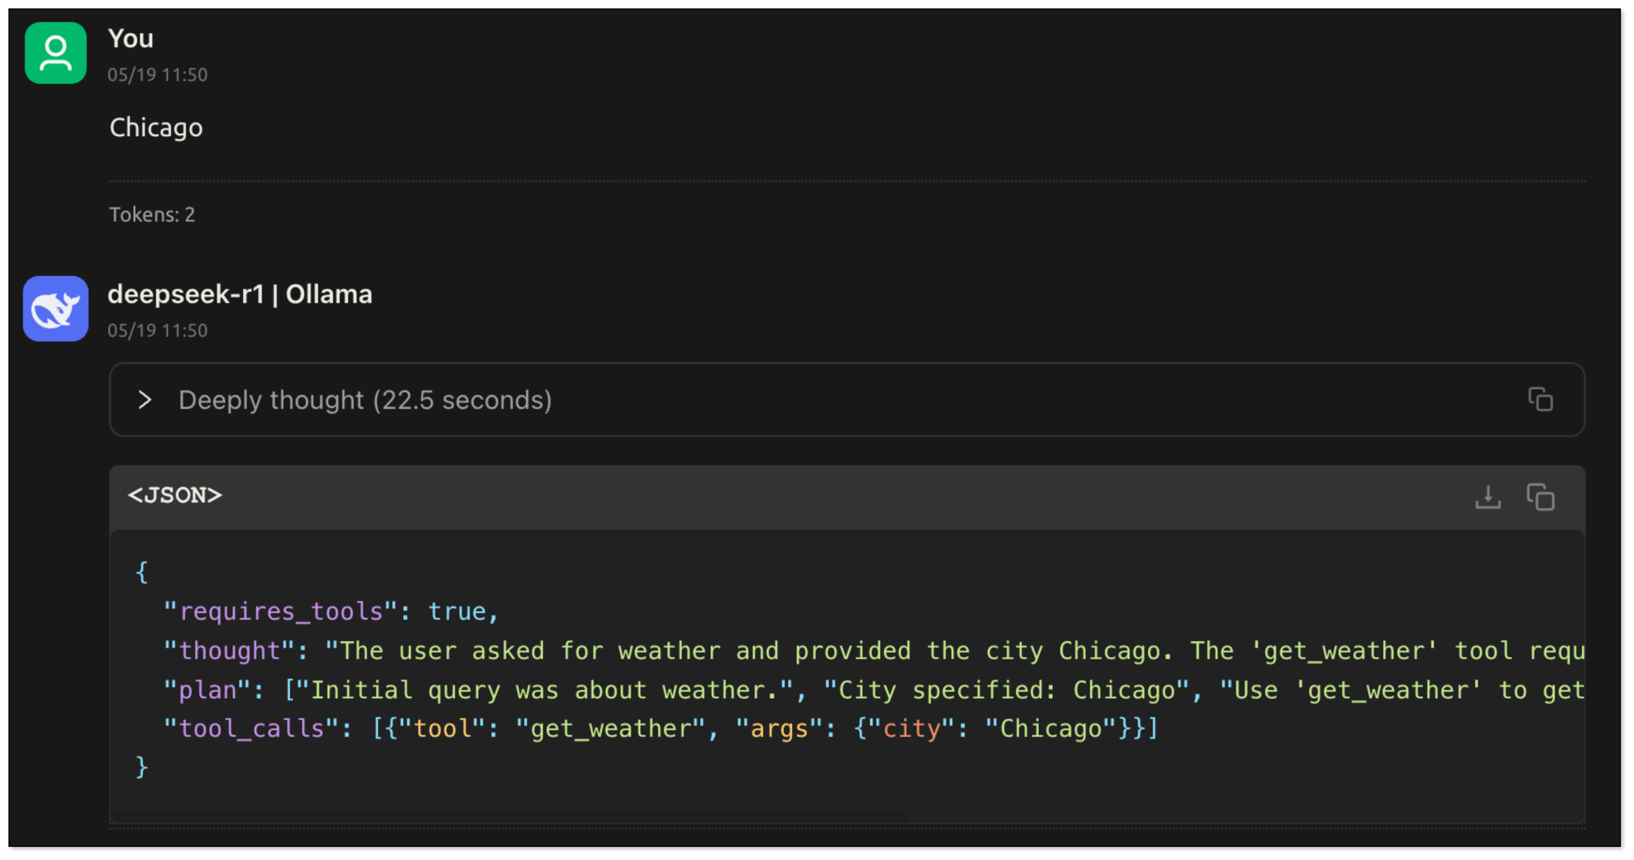Click the <JSON> code block header label

click(175, 495)
